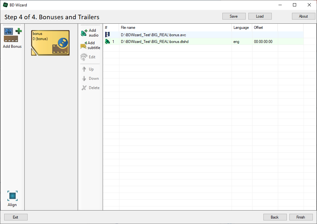Screen dimensions: 317x224
Task: Click the Save button
Action: coord(234,16)
